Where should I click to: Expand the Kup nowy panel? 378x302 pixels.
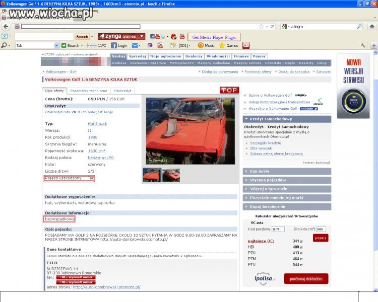point(287,171)
